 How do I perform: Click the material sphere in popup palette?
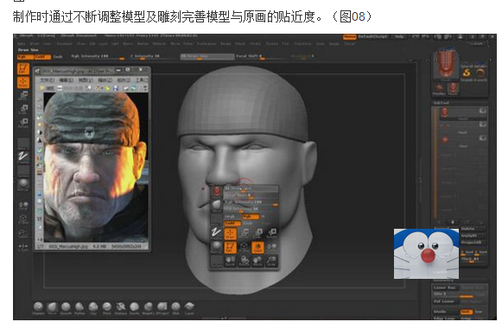(x=217, y=247)
